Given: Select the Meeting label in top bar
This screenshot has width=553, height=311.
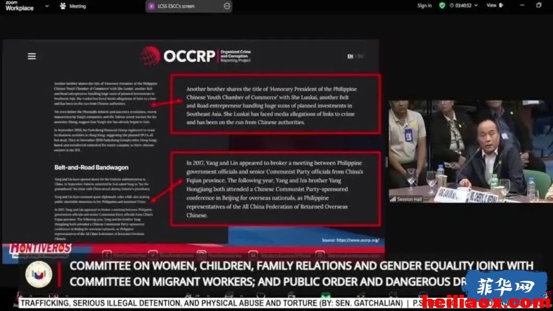Looking at the screenshot, I should point(78,6).
